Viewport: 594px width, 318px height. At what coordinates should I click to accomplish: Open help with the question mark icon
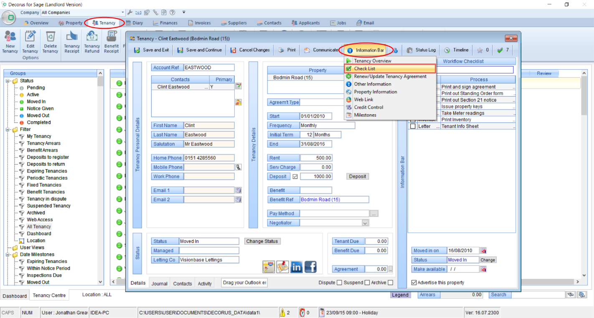pos(173,13)
